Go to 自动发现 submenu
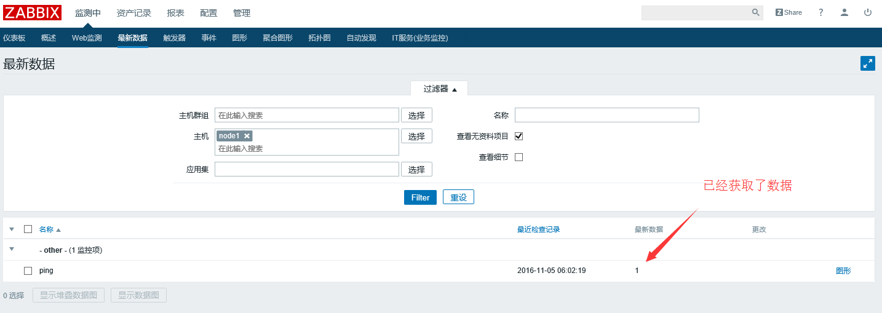 tap(362, 38)
